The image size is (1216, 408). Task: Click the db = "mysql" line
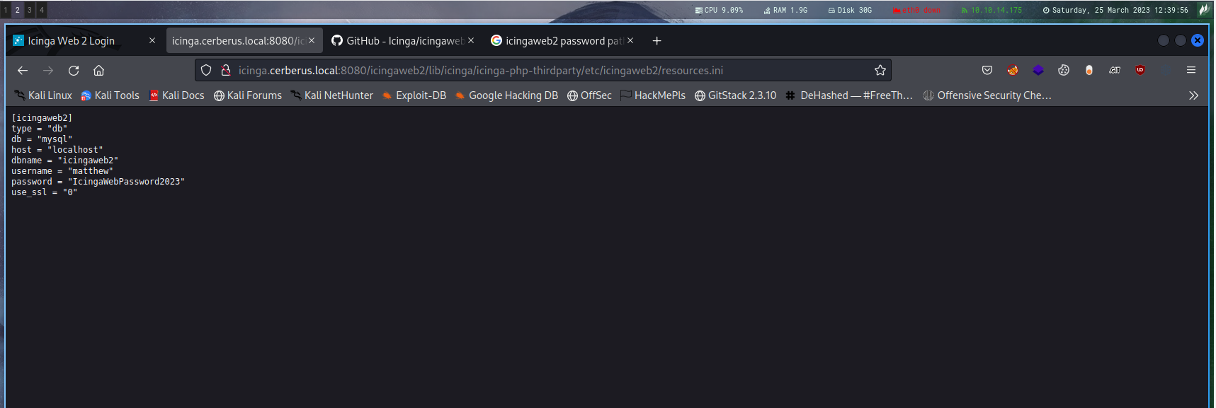[42, 139]
